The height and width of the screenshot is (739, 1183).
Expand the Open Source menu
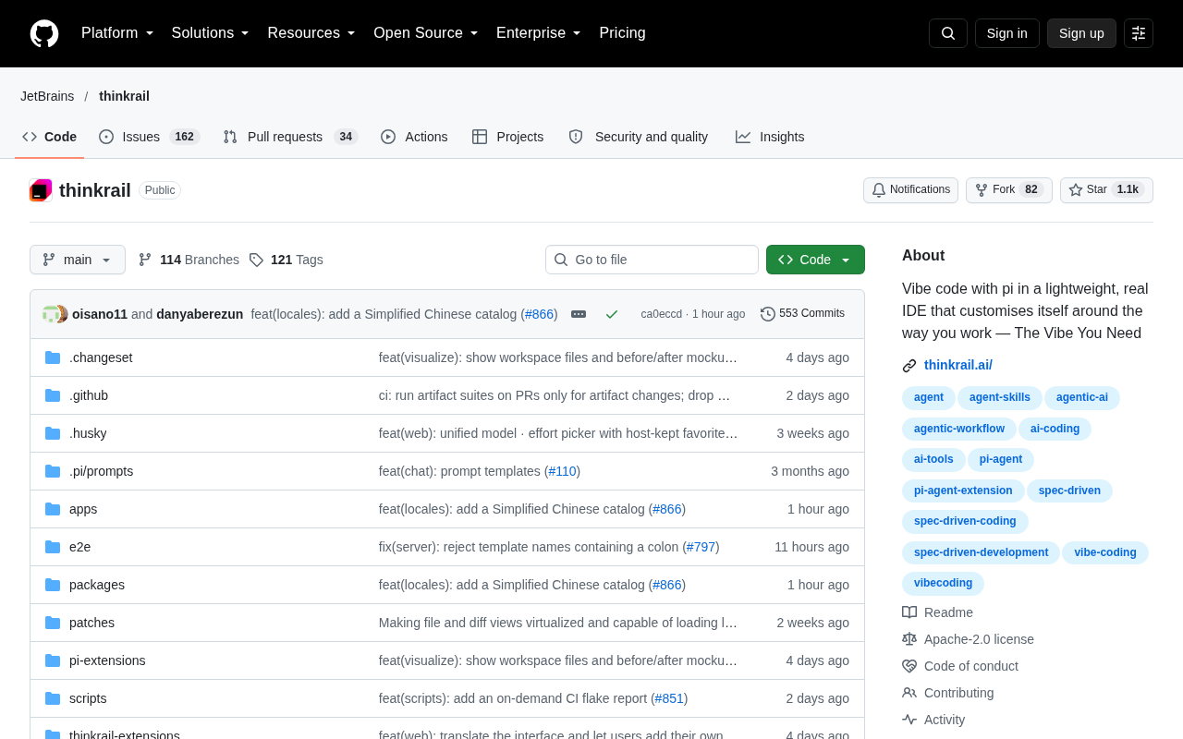click(x=426, y=33)
